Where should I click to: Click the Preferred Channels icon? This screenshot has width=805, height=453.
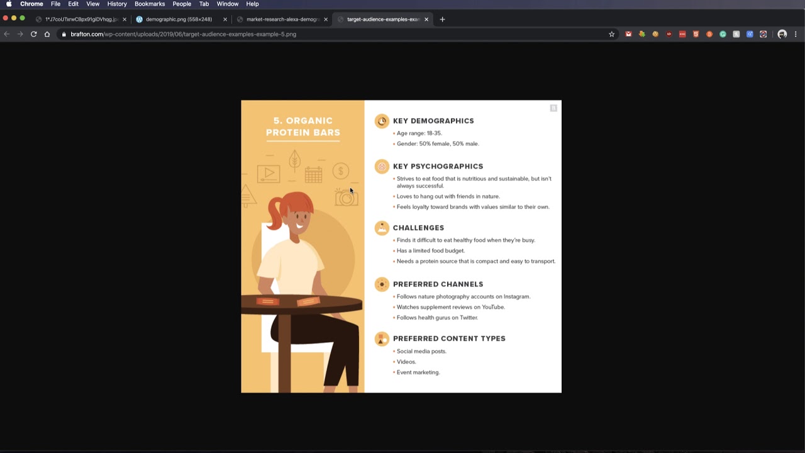click(x=382, y=284)
